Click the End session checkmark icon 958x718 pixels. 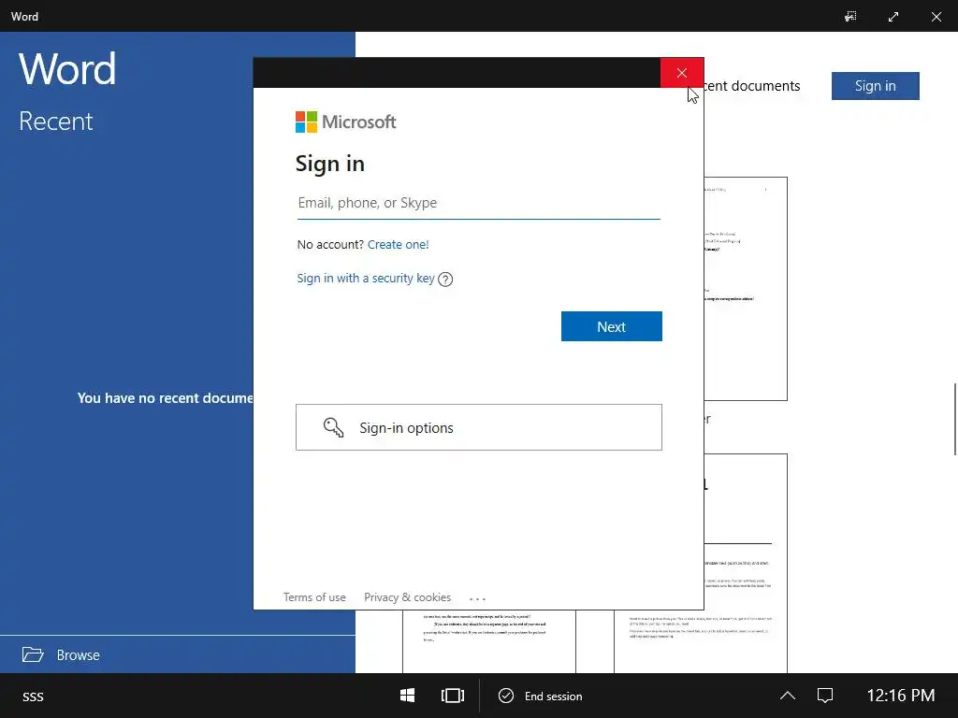506,696
